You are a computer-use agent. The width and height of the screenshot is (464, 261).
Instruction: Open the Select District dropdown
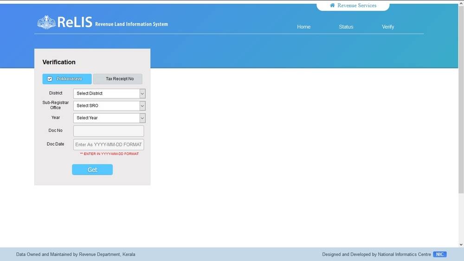[x=110, y=93]
